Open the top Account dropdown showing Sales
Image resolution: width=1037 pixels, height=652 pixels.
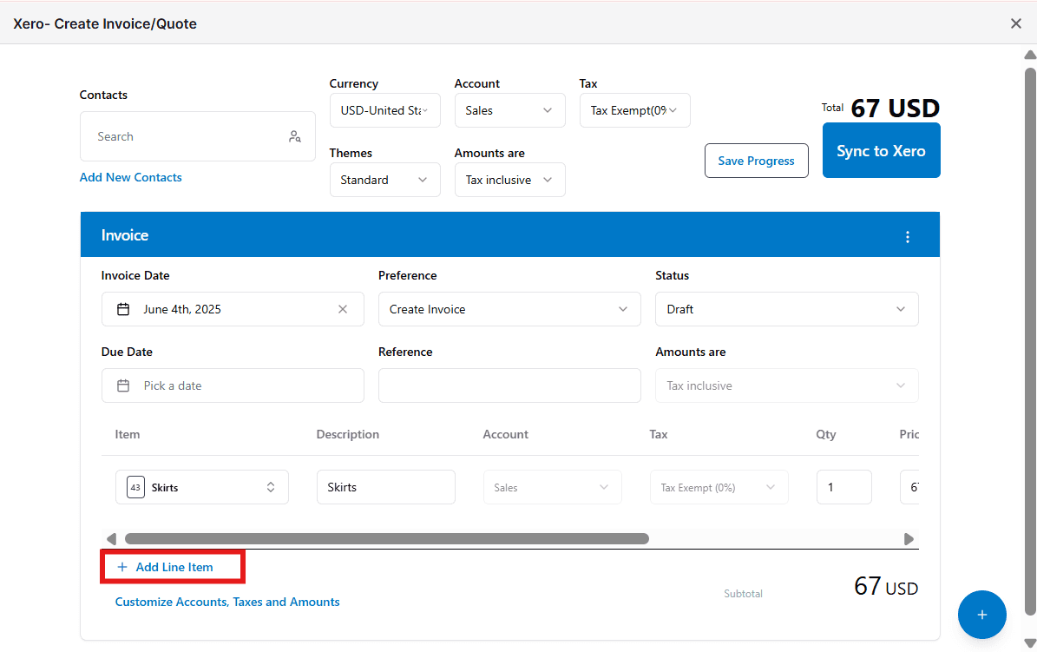tap(509, 110)
